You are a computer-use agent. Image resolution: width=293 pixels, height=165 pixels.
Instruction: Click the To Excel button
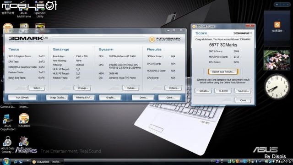pyautogui.click(x=223, y=91)
